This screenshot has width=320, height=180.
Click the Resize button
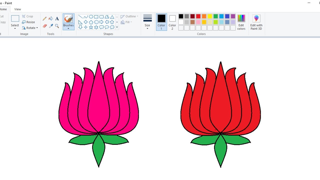pos(28,22)
